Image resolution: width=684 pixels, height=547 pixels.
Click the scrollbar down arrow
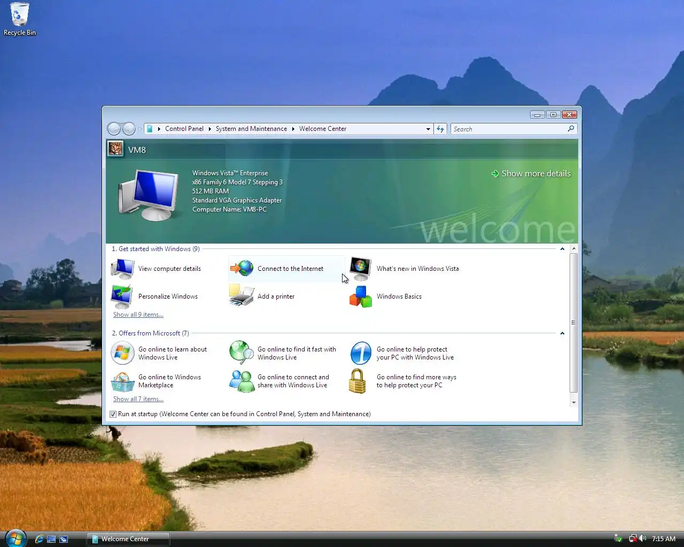click(574, 402)
